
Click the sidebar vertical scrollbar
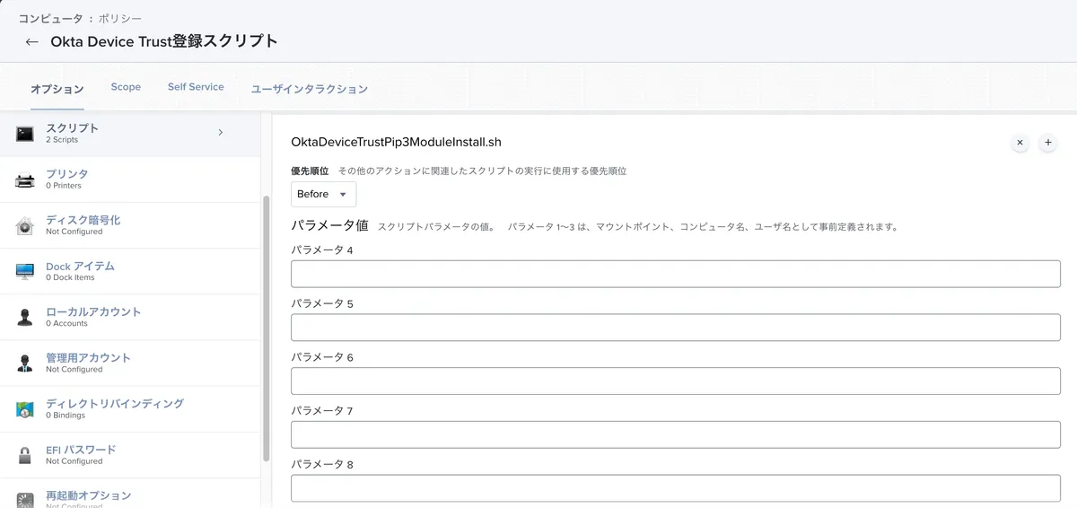click(266, 328)
